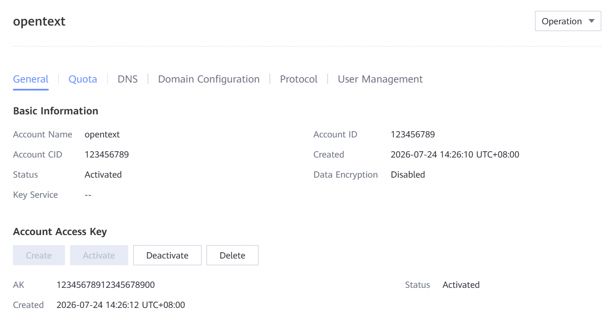Click the Account ID field label

tap(335, 134)
